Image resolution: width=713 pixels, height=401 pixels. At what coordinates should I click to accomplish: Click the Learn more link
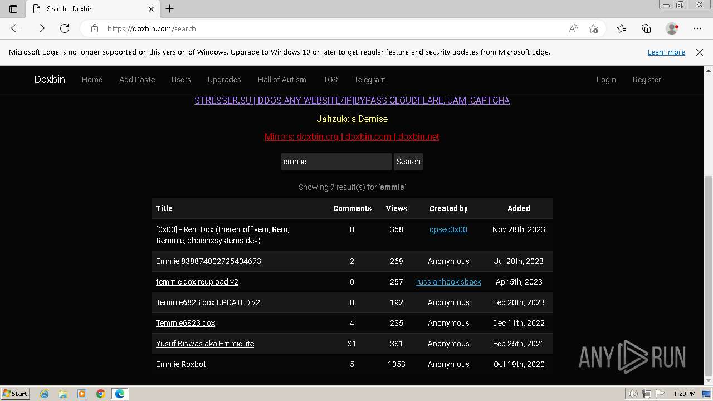pos(666,52)
